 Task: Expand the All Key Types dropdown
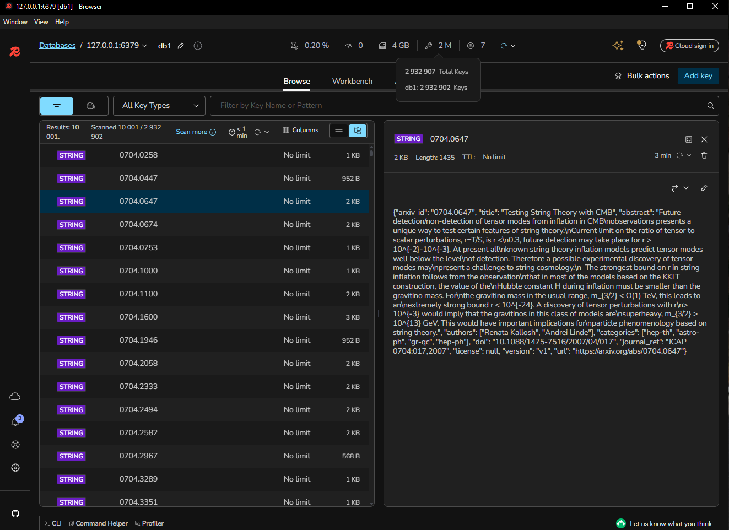pos(159,106)
